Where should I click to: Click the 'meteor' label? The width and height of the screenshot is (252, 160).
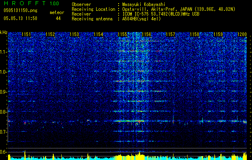pos(57,12)
